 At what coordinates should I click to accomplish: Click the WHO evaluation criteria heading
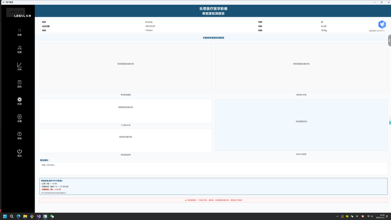[x=52, y=180]
